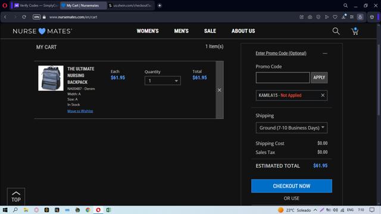
Task: Click the APPLY promo button
Action: point(319,78)
